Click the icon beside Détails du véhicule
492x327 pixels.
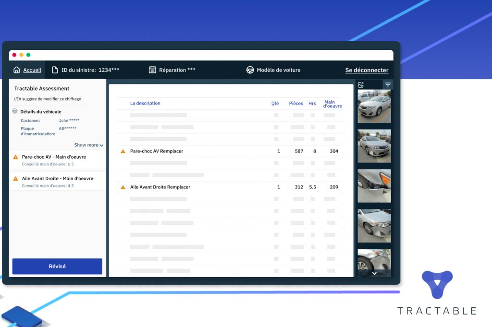pyautogui.click(x=15, y=112)
